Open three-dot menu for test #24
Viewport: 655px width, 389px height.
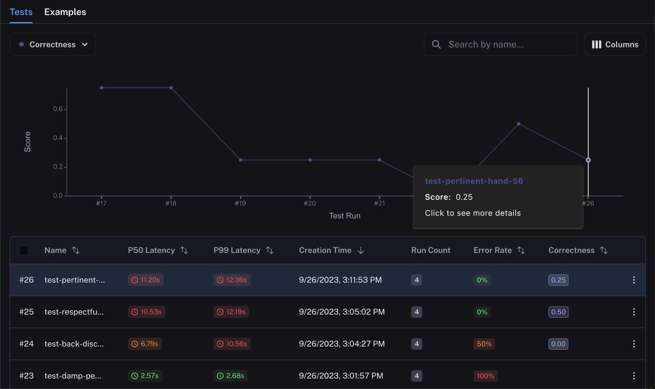pos(634,344)
